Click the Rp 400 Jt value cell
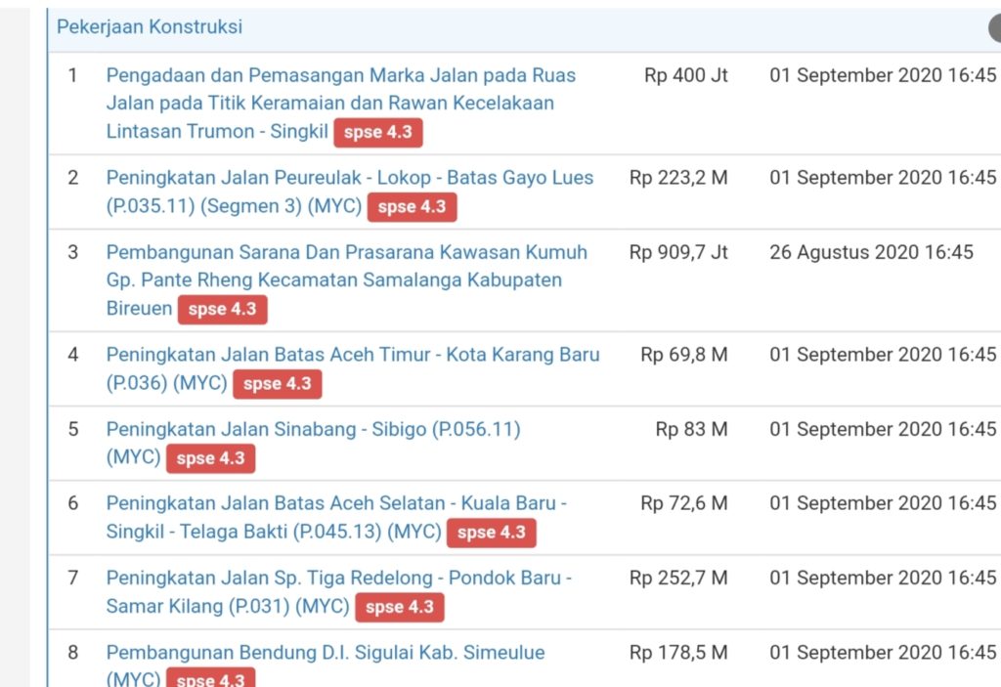The width and height of the screenshot is (1001, 687). coord(686,76)
